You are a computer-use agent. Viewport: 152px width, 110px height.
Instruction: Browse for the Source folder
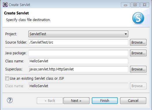pos(138,42)
